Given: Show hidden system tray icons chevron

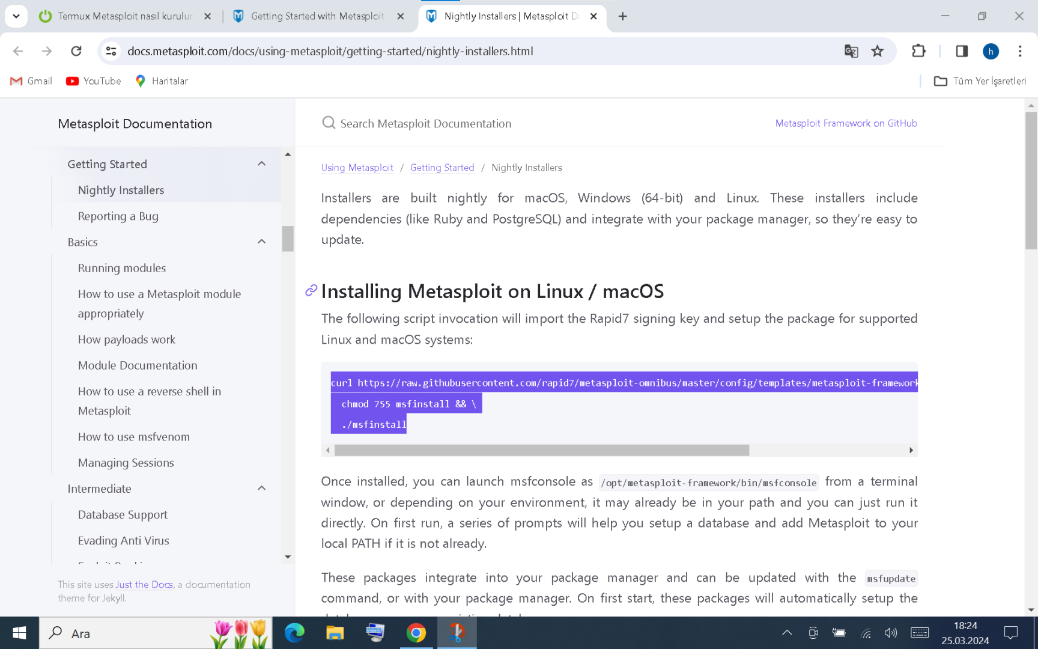Looking at the screenshot, I should 787,633.
